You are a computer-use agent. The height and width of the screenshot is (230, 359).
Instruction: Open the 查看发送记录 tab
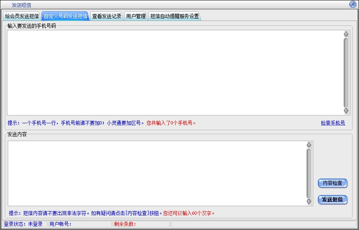point(107,17)
